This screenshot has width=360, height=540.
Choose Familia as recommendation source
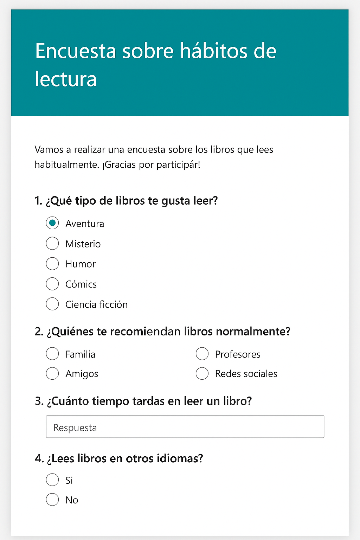pos(52,354)
